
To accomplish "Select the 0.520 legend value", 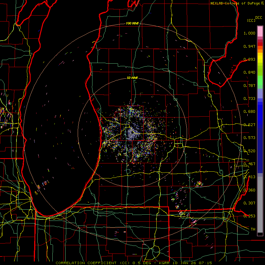I will 249,151.
